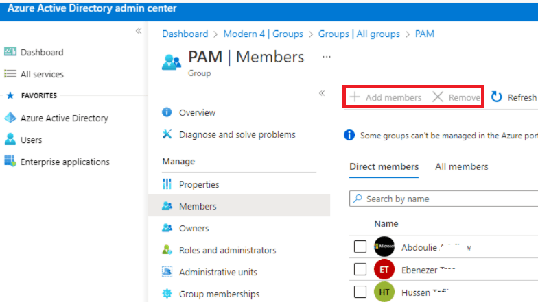Click the blue info icon in banner
Image resolution: width=538 pixels, height=302 pixels.
pyautogui.click(x=349, y=135)
